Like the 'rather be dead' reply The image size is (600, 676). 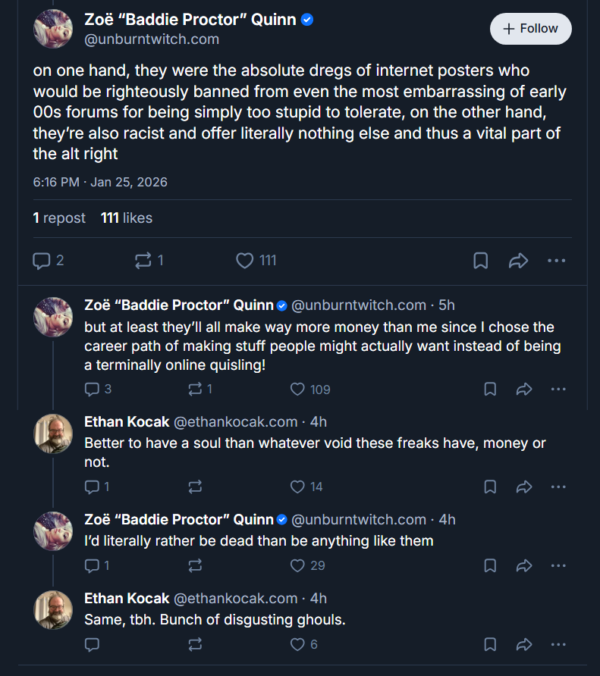307,565
